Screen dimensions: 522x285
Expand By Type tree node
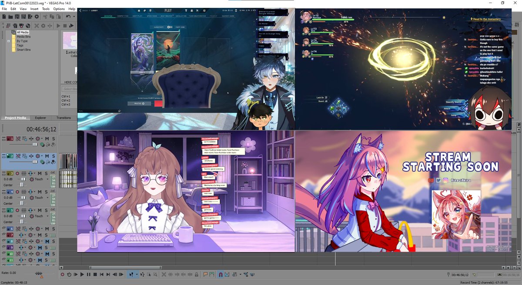tap(9, 41)
